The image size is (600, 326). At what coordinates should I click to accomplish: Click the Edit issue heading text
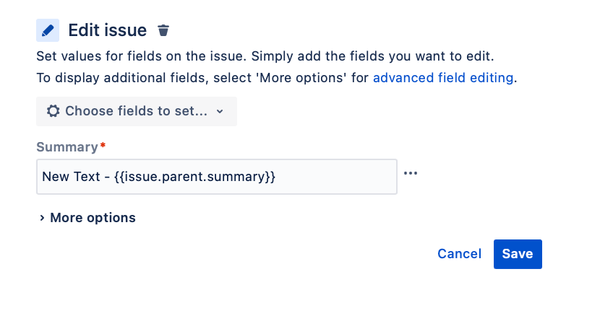pyautogui.click(x=108, y=30)
